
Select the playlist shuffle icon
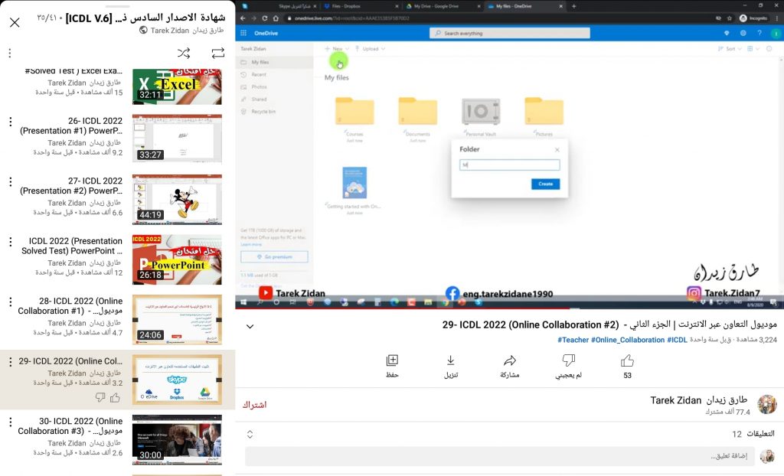(182, 53)
